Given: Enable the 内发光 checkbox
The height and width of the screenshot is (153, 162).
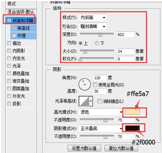Looking at the screenshot, I should (9, 58).
